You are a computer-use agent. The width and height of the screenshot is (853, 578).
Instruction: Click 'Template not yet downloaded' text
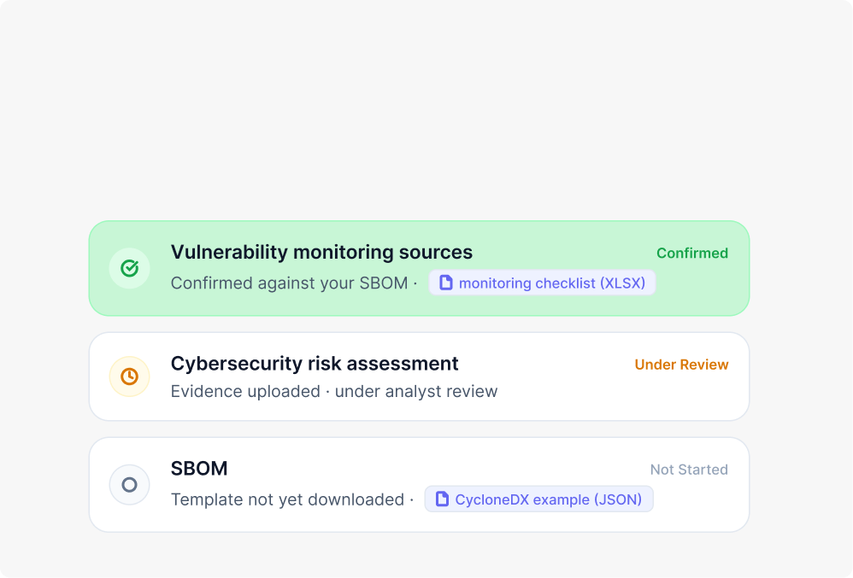(x=287, y=499)
